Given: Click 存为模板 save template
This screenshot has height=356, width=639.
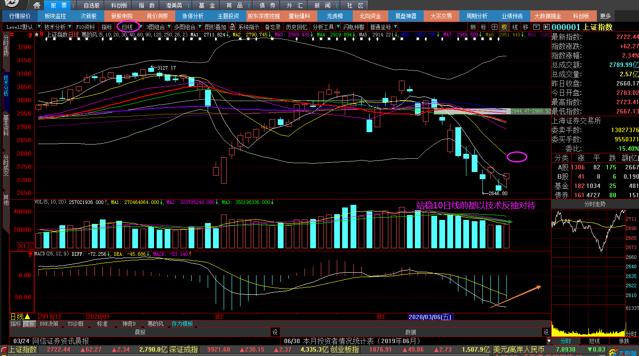Looking at the screenshot, I should (x=182, y=324).
